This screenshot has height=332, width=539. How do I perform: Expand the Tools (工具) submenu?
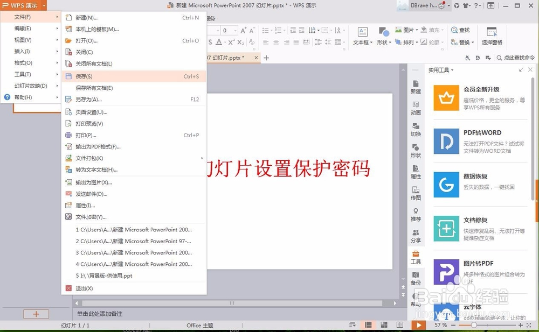pyautogui.click(x=31, y=74)
